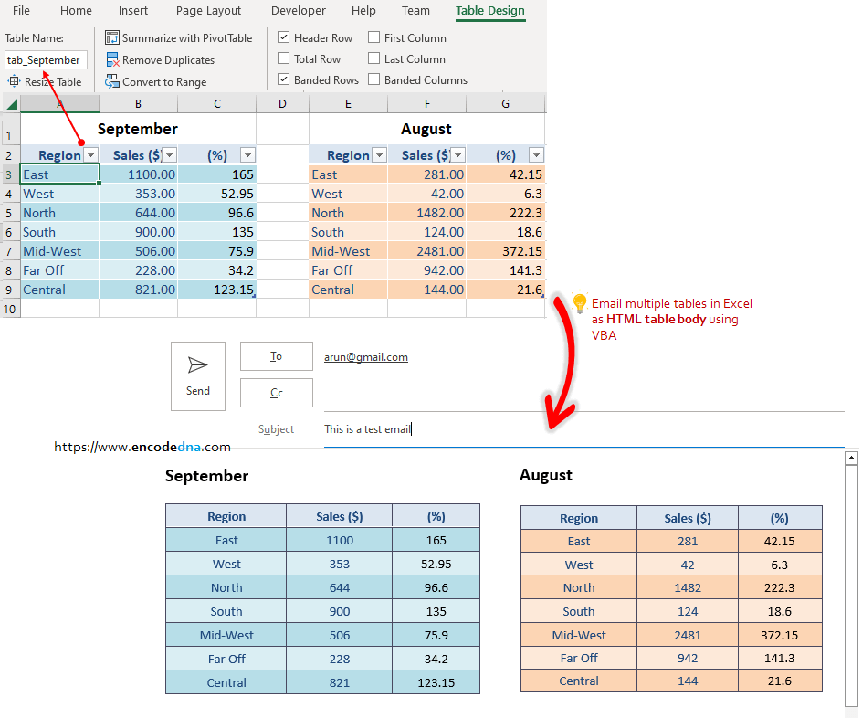Enable the Total Row checkbox

click(283, 58)
